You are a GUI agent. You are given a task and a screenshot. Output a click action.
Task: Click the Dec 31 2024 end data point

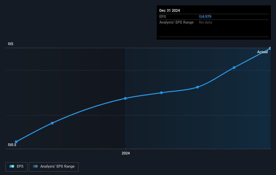[x=270, y=48]
